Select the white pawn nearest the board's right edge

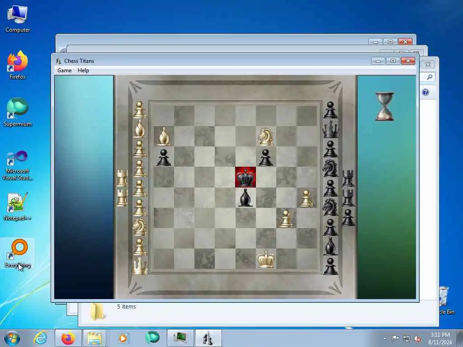coord(307,198)
